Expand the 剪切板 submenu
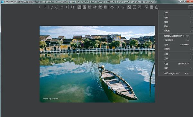193x117 pixels. click(176, 31)
